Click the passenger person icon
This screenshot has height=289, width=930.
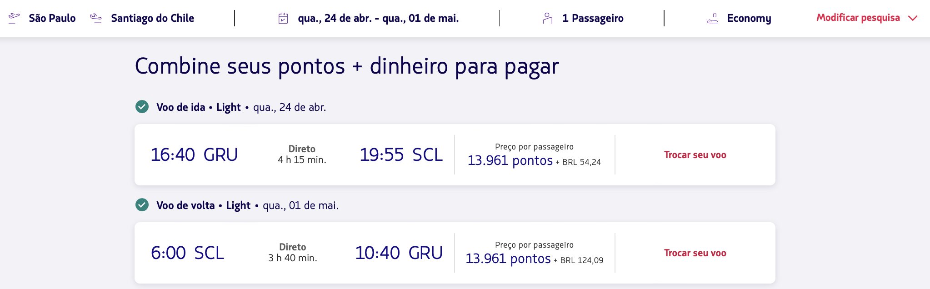[x=548, y=18]
